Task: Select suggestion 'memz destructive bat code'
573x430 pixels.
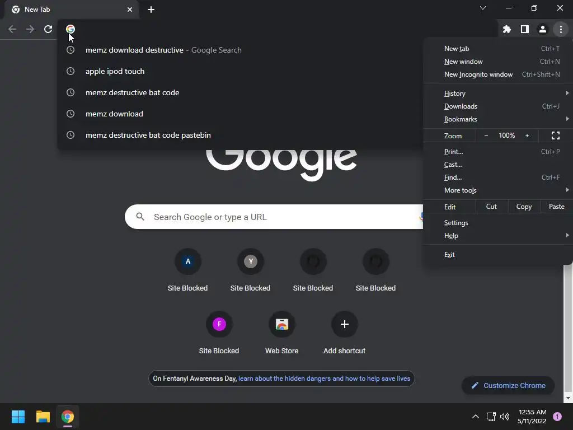Action: pyautogui.click(x=241, y=92)
